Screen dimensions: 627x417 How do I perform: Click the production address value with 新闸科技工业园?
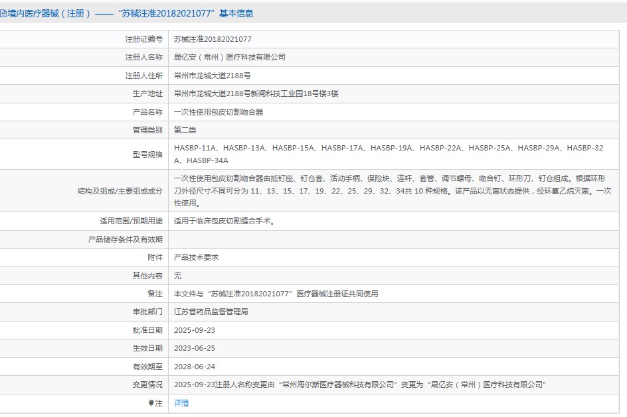256,94
